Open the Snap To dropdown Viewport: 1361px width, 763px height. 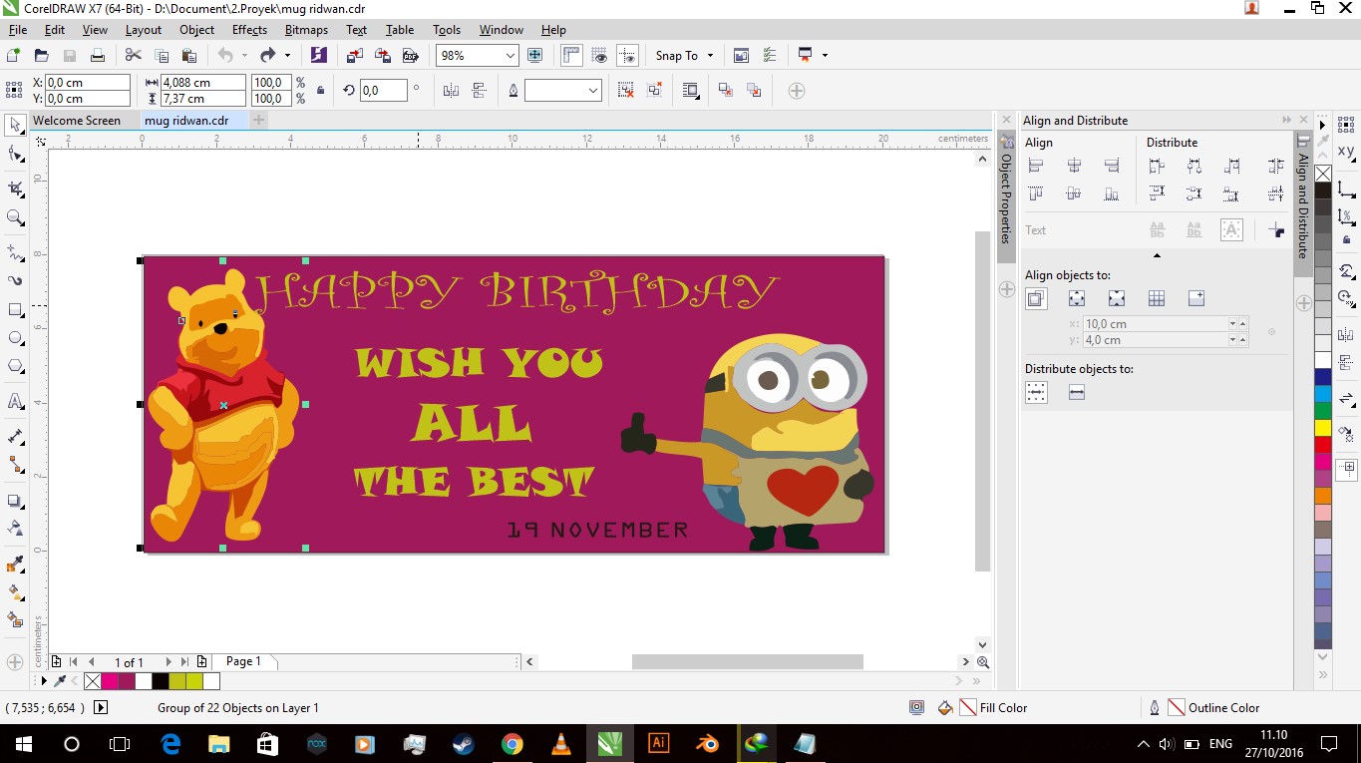683,55
